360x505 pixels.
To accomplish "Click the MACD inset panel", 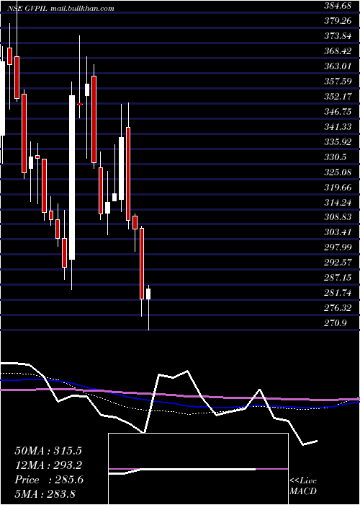I will [198, 469].
